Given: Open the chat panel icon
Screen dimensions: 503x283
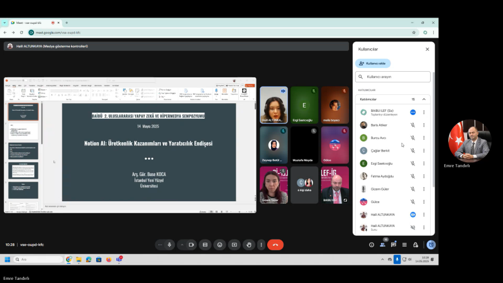Looking at the screenshot, I should [393, 245].
